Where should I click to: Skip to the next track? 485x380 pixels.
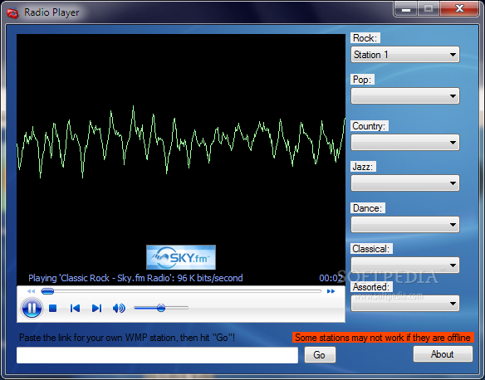tap(97, 309)
